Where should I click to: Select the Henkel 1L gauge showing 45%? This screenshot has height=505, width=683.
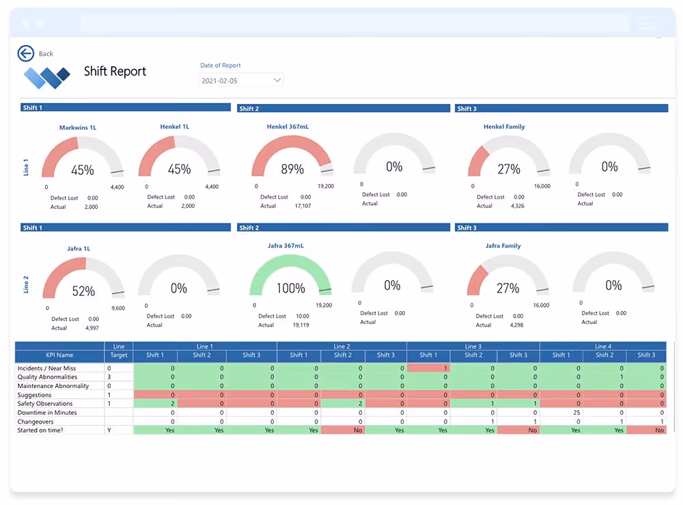[x=179, y=156]
